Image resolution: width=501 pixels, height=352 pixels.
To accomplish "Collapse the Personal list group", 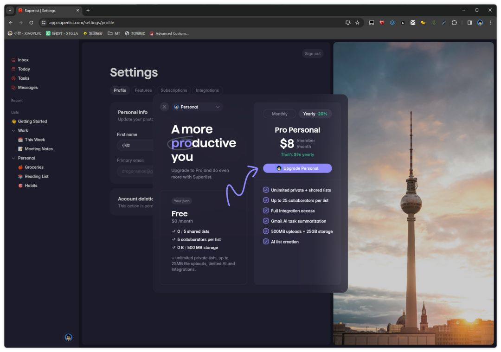I will 13,158.
